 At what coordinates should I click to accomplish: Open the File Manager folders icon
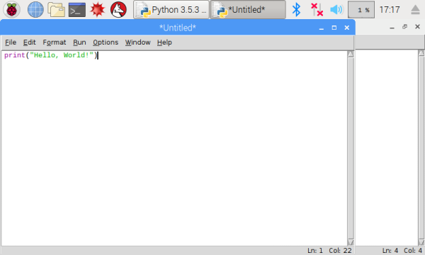[56, 9]
